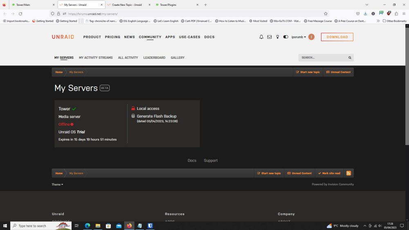Click the Pocket save icon
Image resolution: width=409 pixels, height=230 pixels.
tap(357, 13)
